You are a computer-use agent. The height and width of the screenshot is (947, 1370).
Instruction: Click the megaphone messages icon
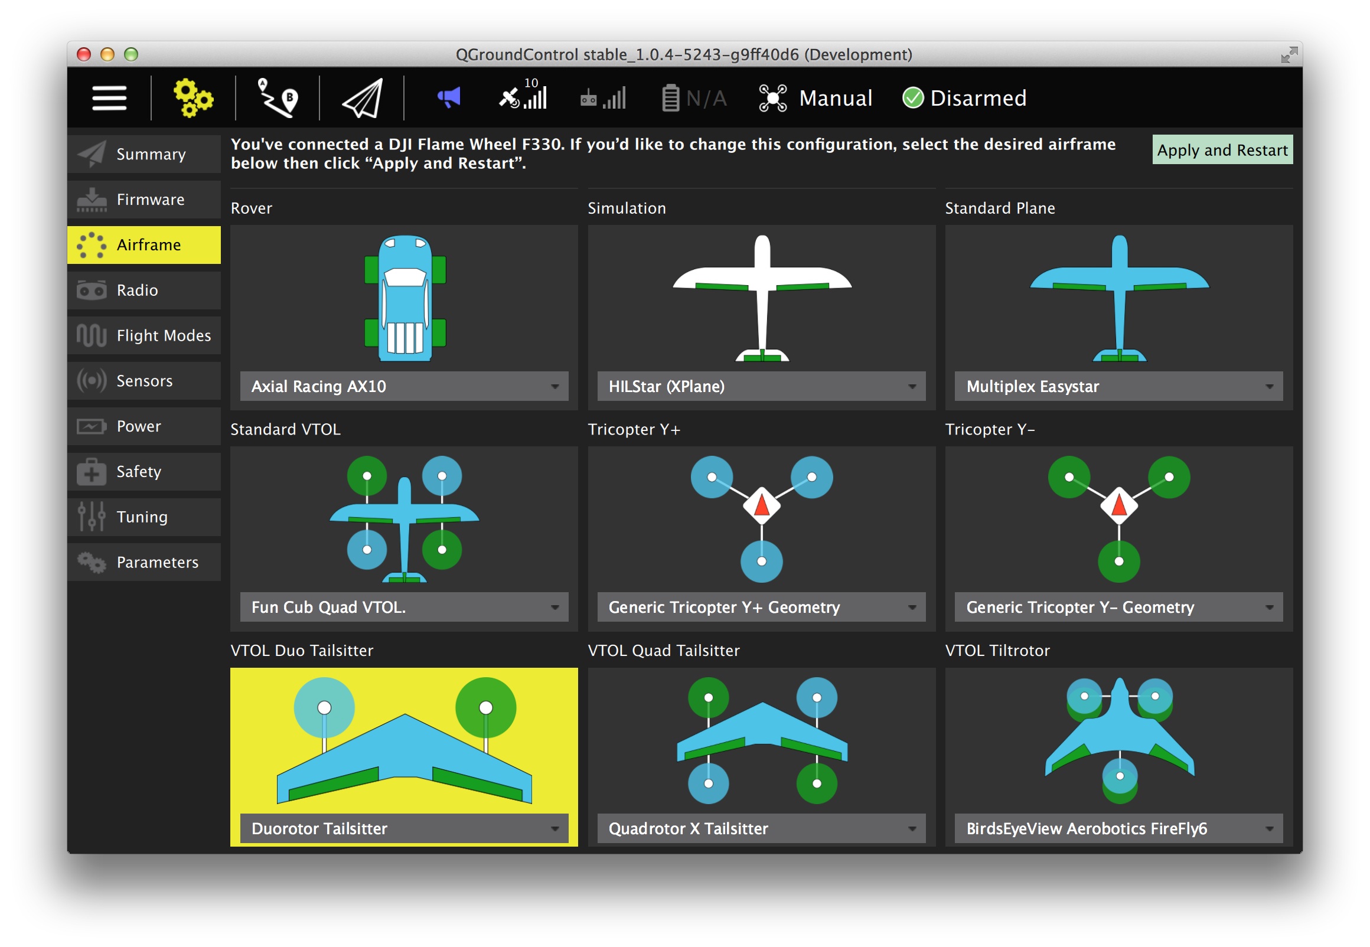pyautogui.click(x=449, y=98)
